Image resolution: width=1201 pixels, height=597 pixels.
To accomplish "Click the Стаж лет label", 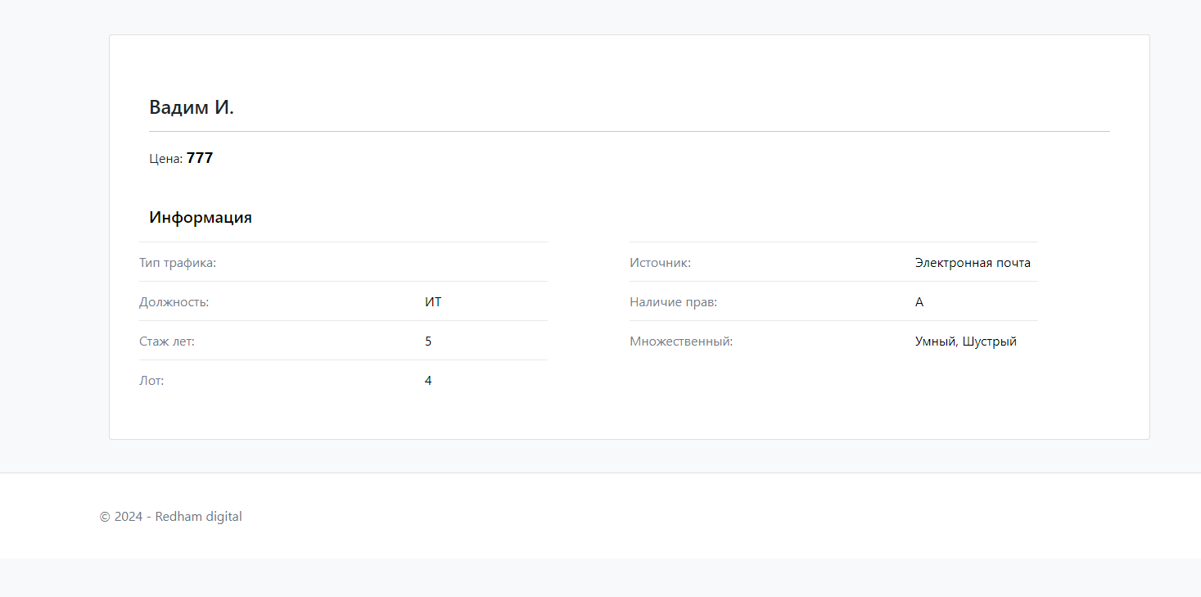I will coord(167,341).
